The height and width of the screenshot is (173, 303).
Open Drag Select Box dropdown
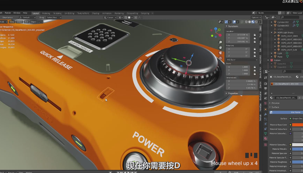(54, 18)
